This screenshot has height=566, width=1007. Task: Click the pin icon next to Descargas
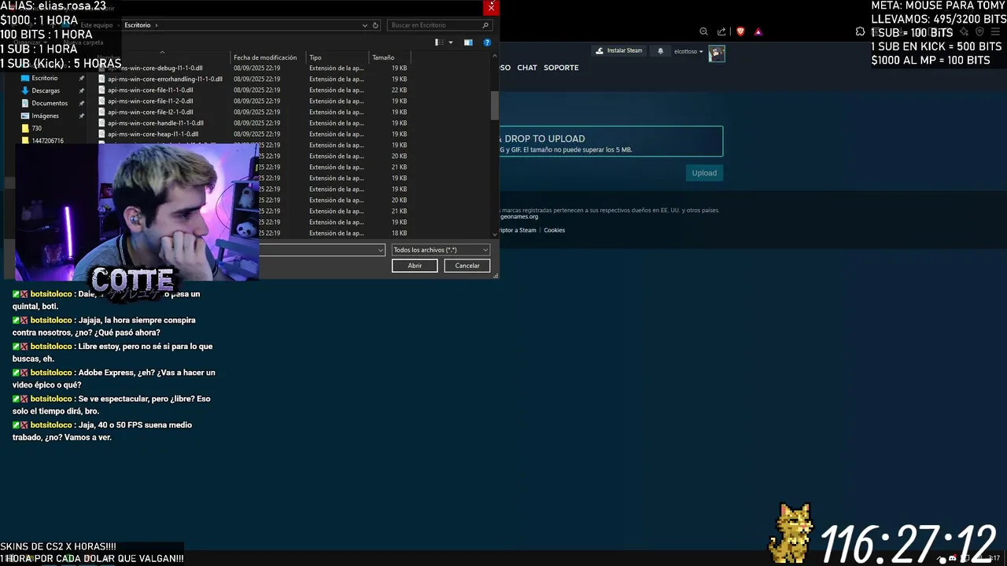[81, 90]
